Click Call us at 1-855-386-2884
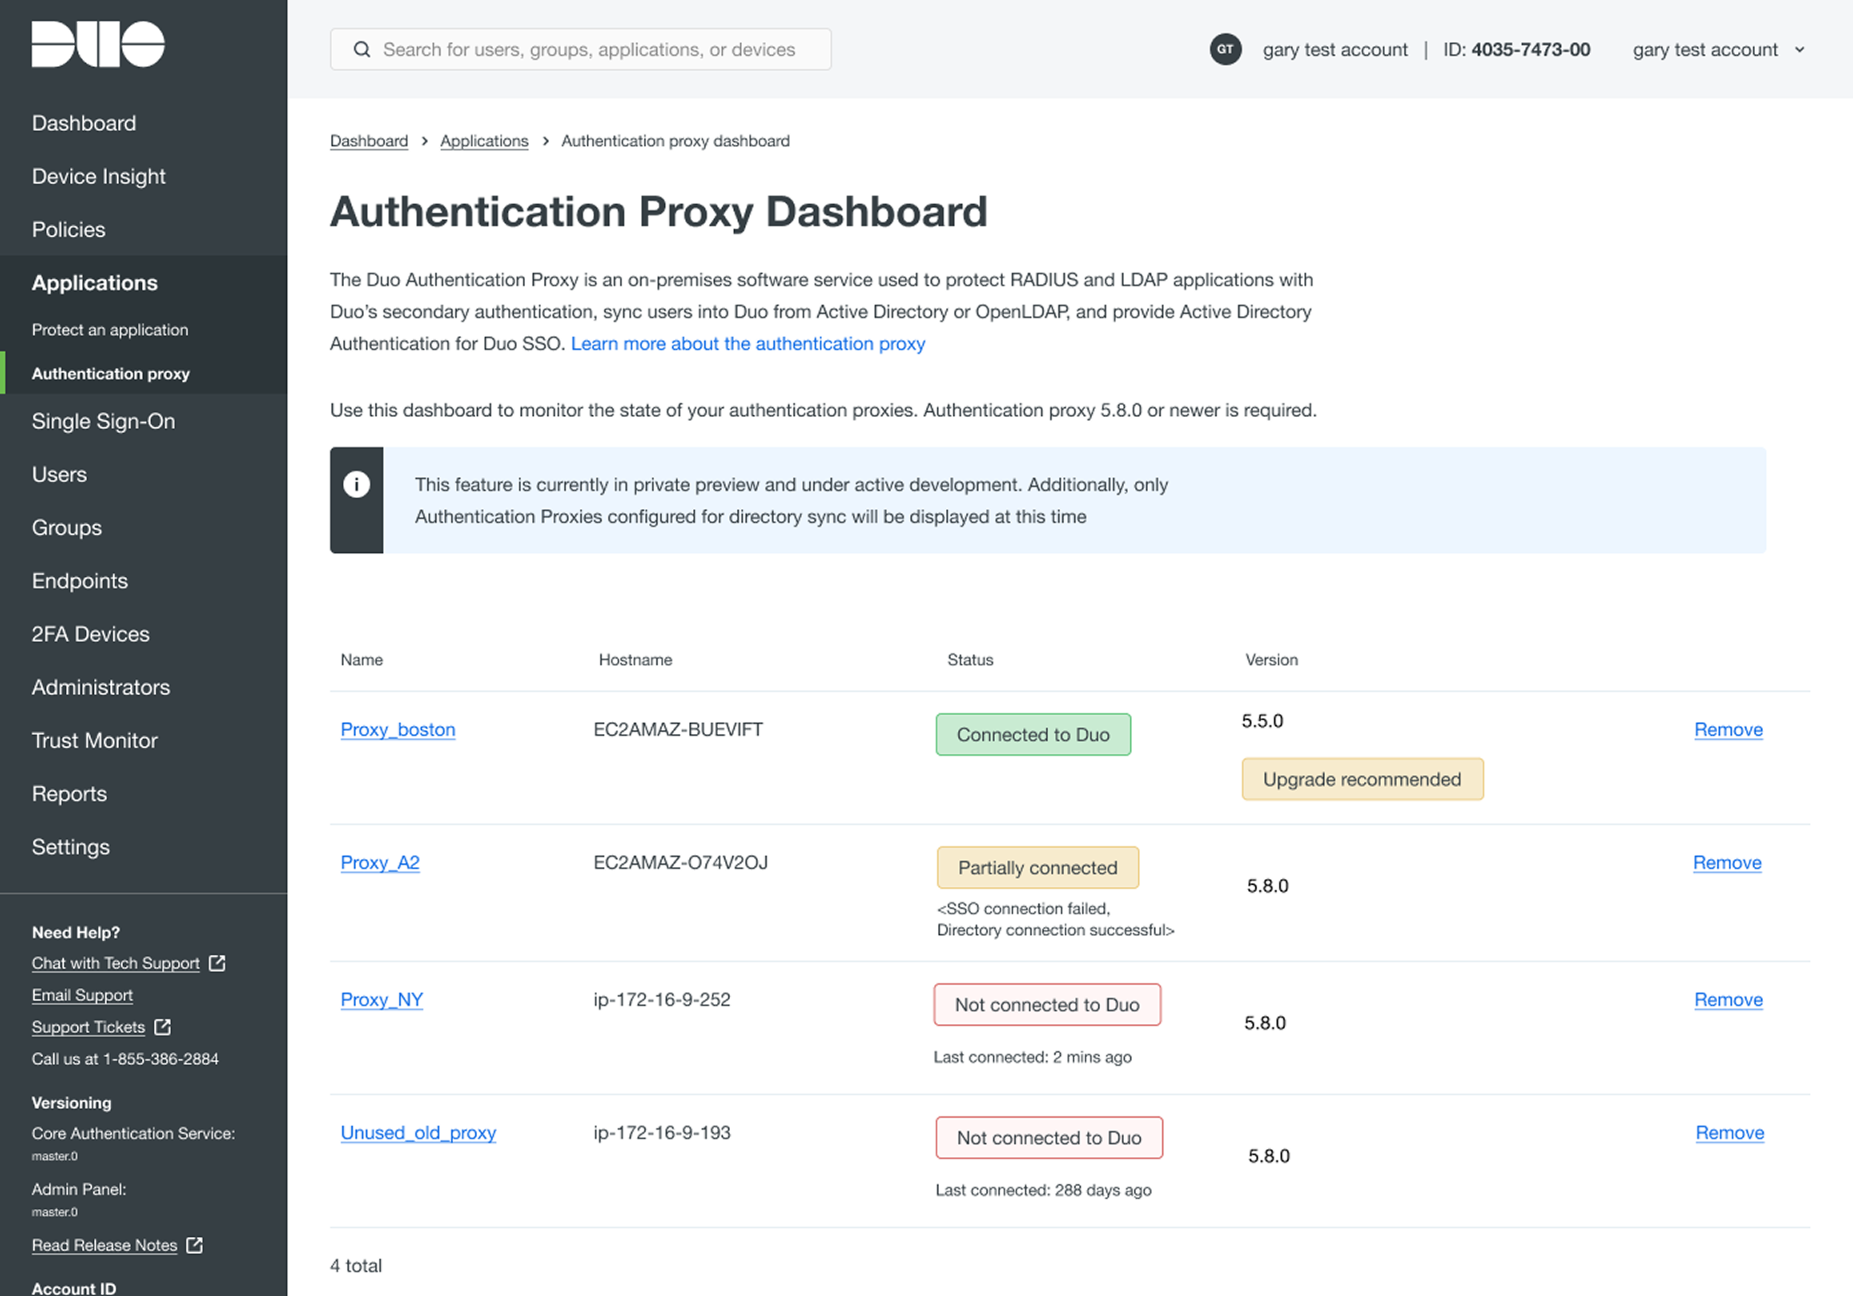1853x1296 pixels. pyautogui.click(x=125, y=1059)
